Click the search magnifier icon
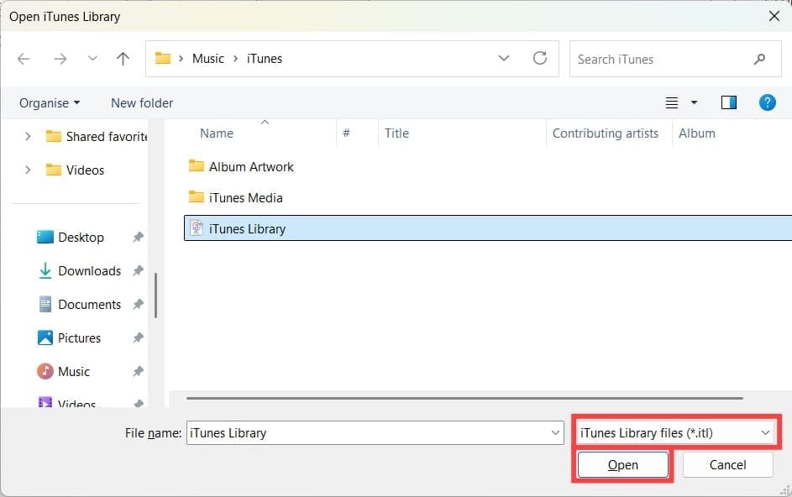Screen dimensions: 792x497 coord(759,59)
